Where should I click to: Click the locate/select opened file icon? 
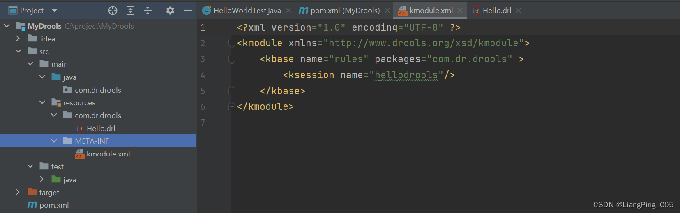[x=113, y=11]
